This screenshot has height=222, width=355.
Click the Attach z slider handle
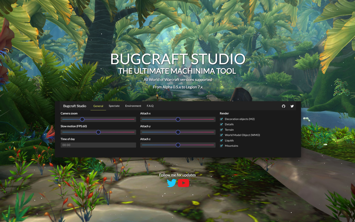pyautogui.click(x=178, y=145)
